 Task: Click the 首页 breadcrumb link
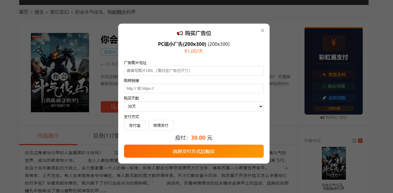(x=24, y=12)
